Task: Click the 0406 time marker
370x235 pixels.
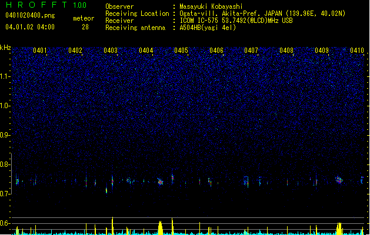Action: click(216, 51)
